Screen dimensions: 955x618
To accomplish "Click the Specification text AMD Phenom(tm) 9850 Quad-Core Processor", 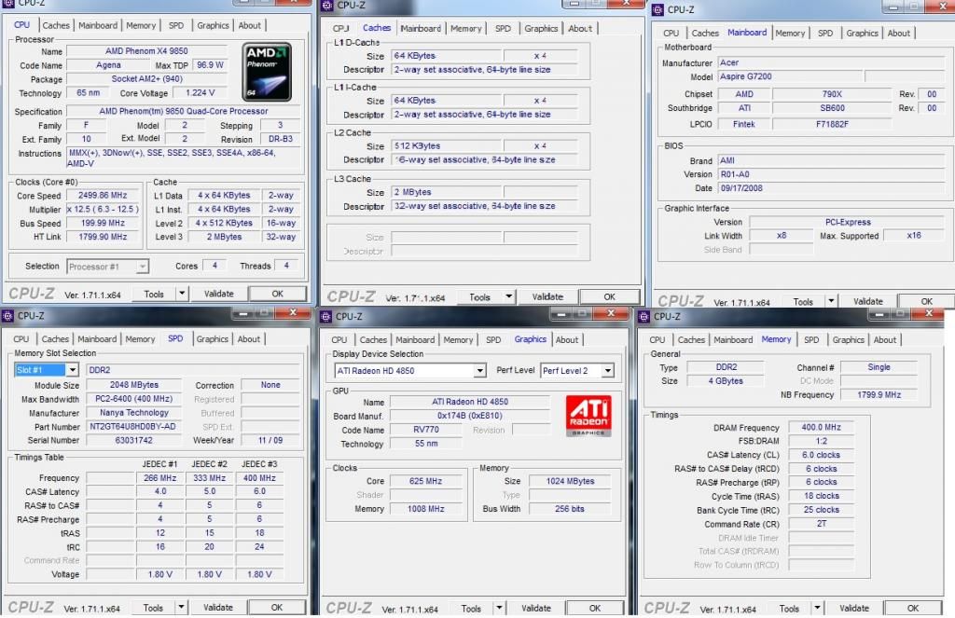I will pos(184,112).
